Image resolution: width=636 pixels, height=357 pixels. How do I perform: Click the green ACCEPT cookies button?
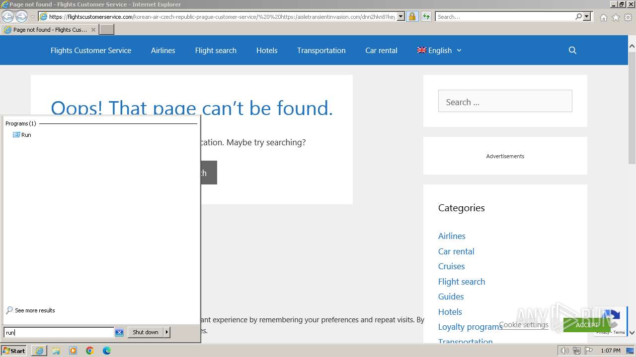pos(587,325)
